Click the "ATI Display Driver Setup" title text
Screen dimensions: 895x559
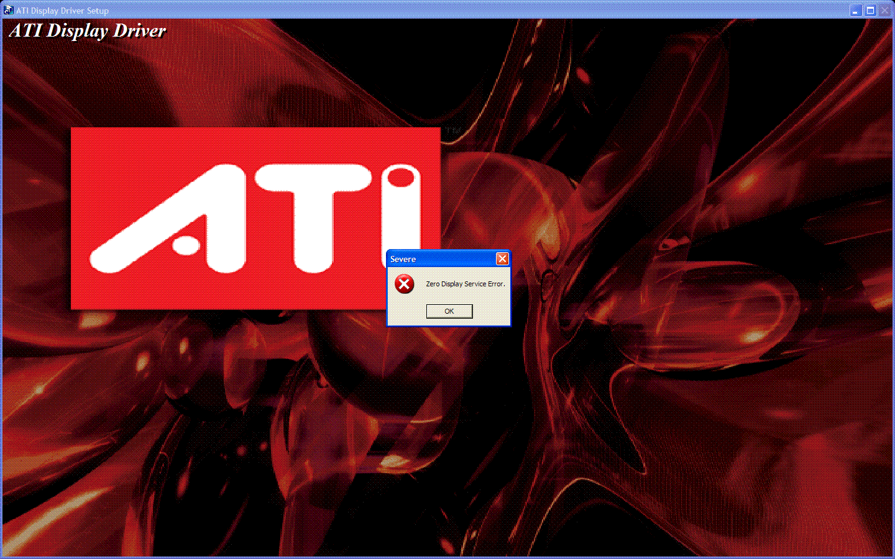pyautogui.click(x=62, y=11)
